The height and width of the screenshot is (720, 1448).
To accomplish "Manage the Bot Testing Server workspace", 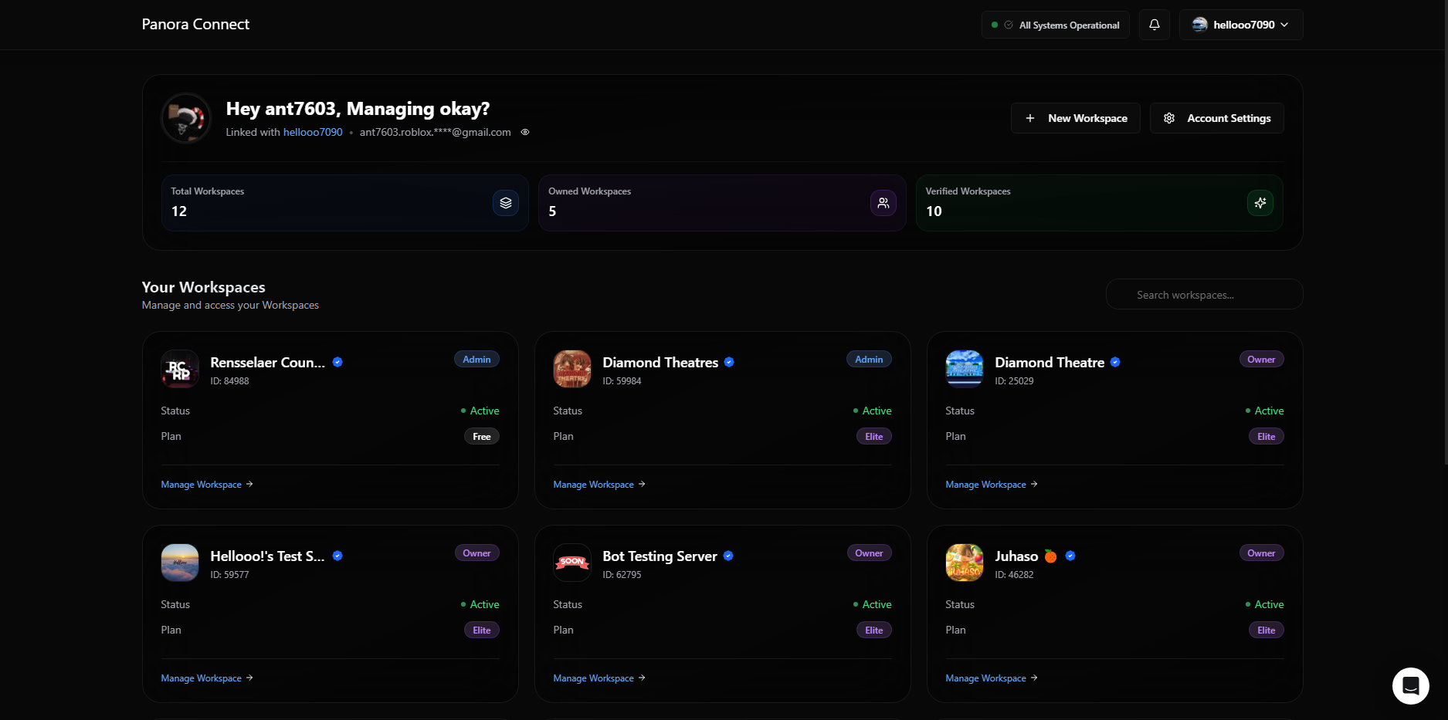I will click(593, 678).
